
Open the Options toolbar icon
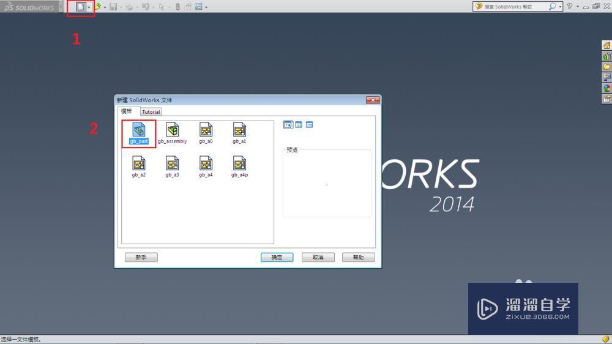pos(198,7)
